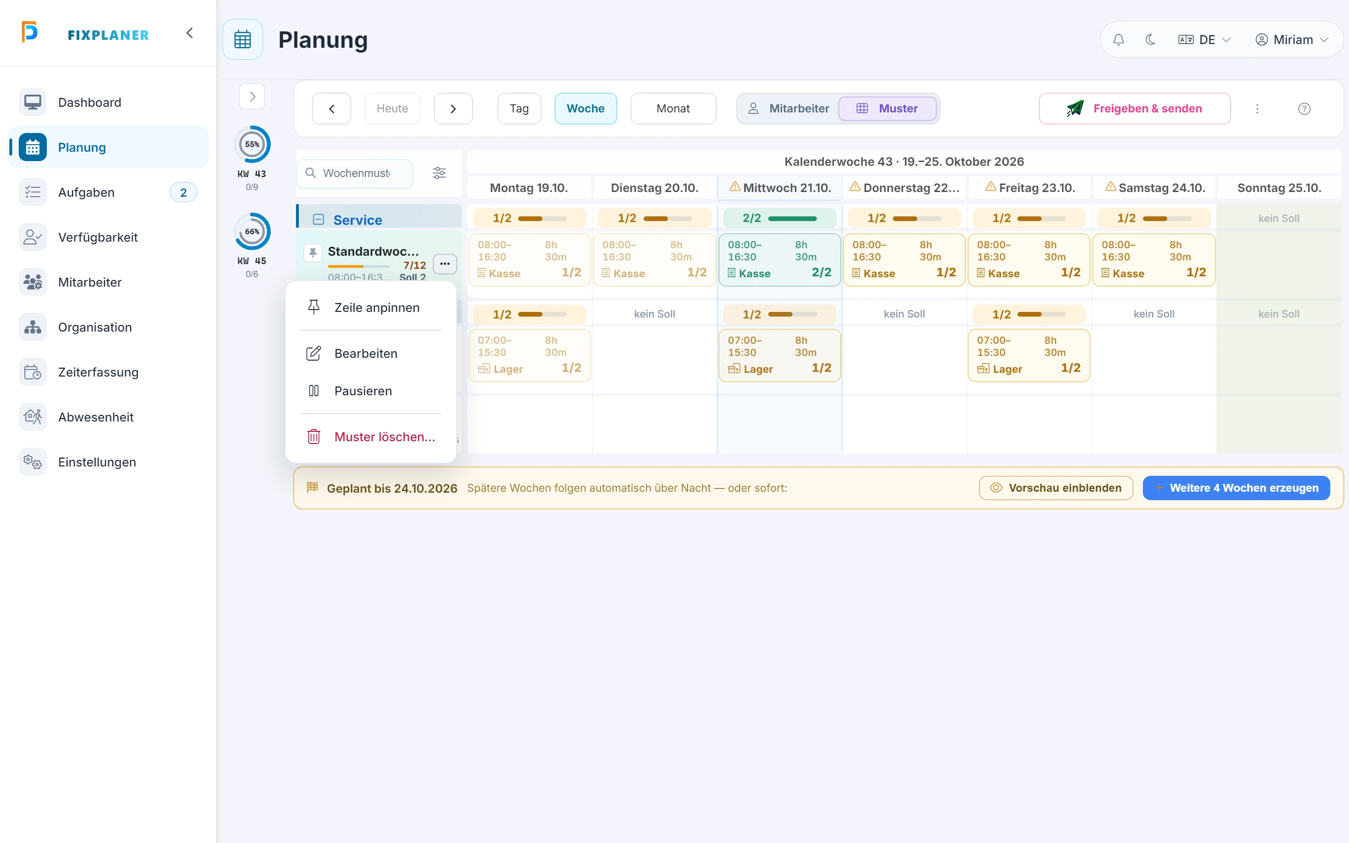Switch to Woche view
Viewport: 1349px width, 843px height.
[x=586, y=109]
